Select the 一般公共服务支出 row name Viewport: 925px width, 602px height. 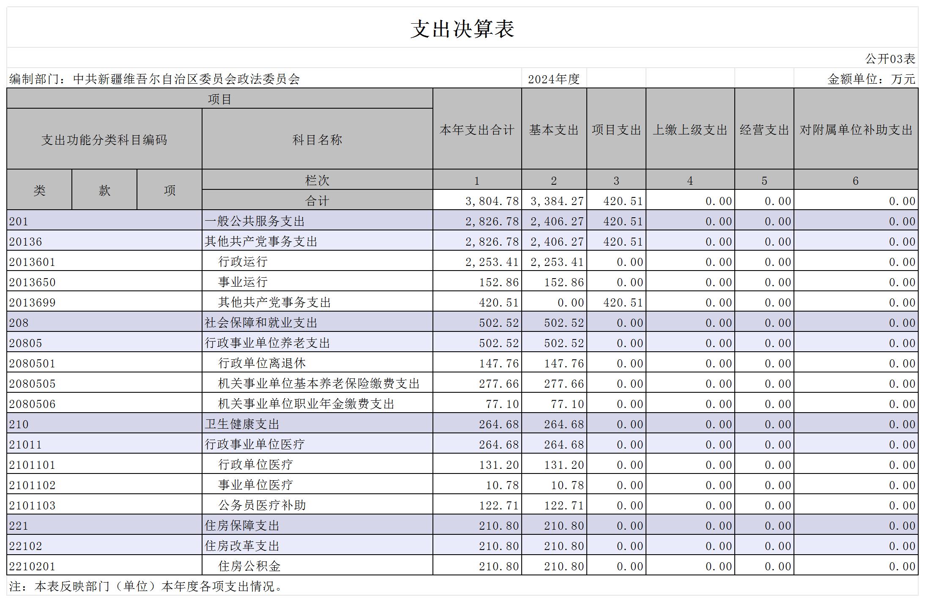tap(255, 221)
